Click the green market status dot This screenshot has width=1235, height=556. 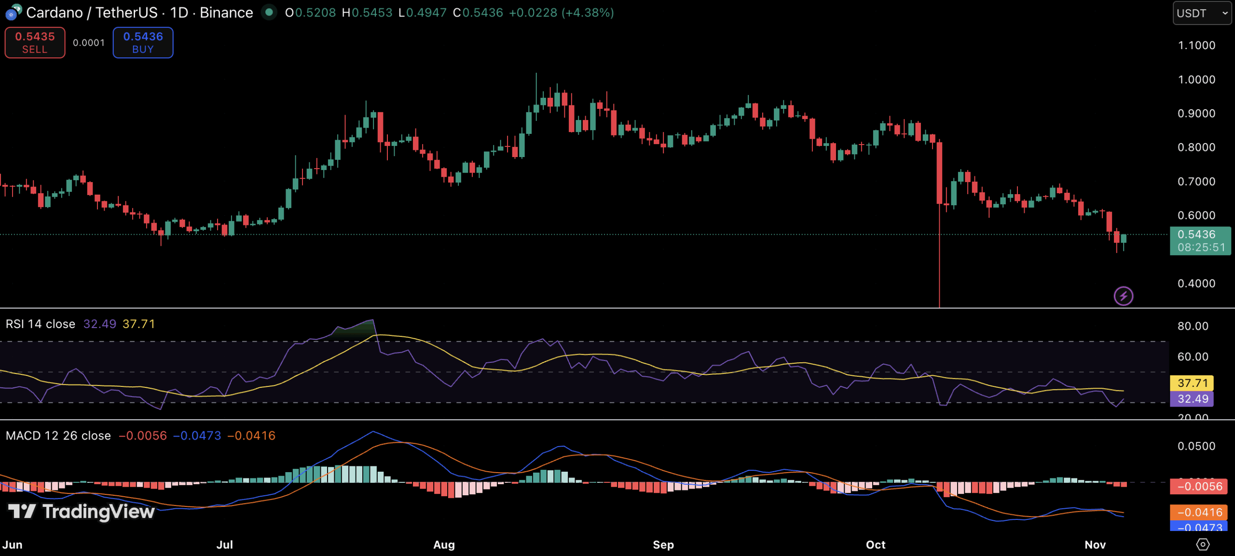[269, 12]
